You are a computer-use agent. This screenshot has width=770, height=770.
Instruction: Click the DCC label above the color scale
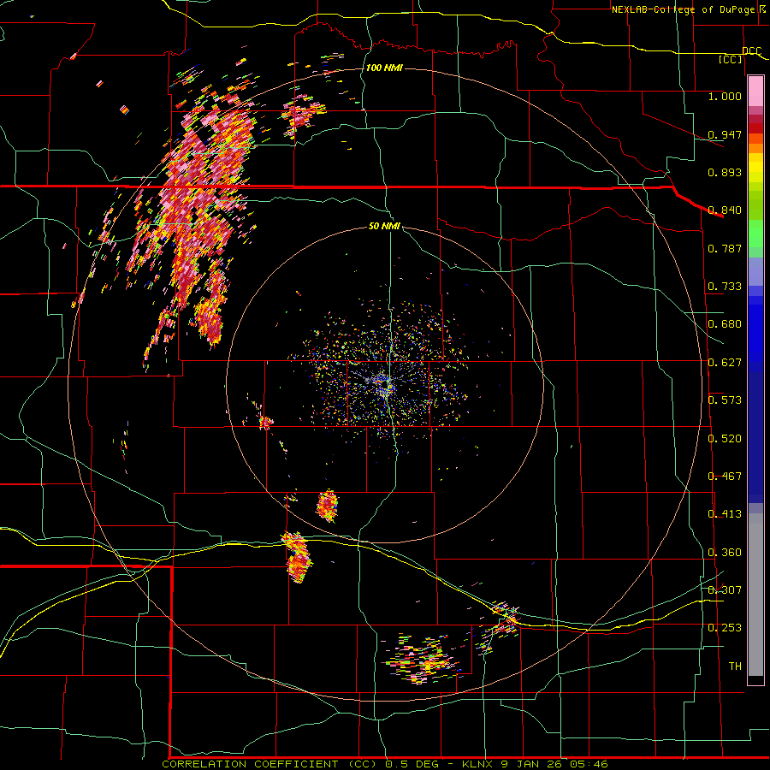[x=751, y=51]
